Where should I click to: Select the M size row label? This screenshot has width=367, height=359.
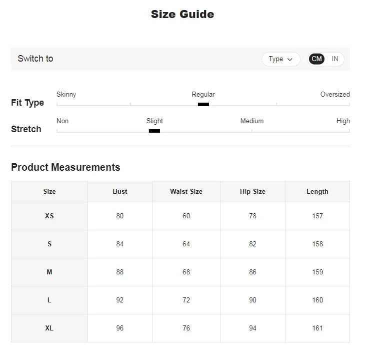pos(49,272)
